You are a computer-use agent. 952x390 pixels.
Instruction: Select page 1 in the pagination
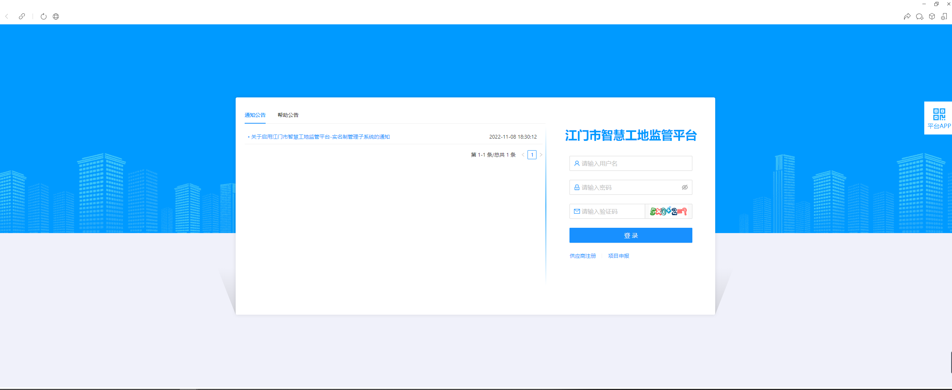[532, 155]
